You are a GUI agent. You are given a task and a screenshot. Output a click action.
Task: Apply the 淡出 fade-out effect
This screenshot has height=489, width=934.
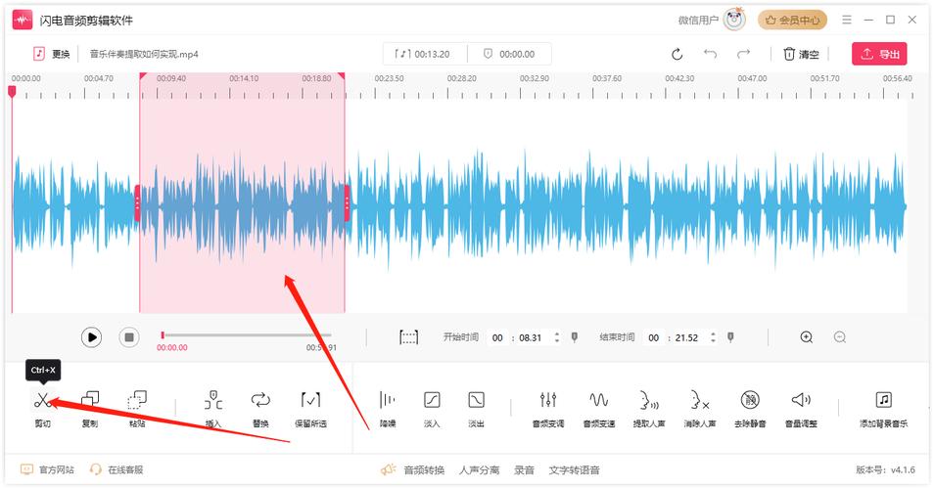coord(476,408)
